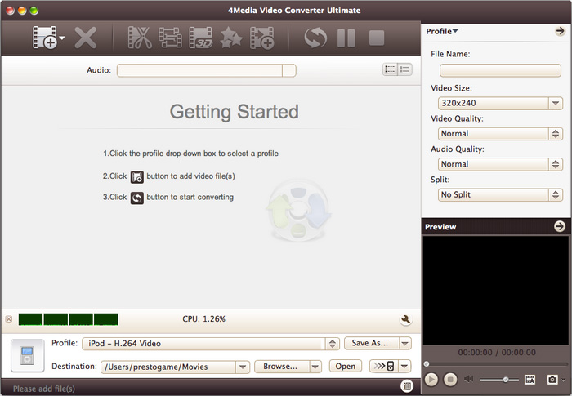
Task: Open the Profile panel header menu
Action: (444, 32)
